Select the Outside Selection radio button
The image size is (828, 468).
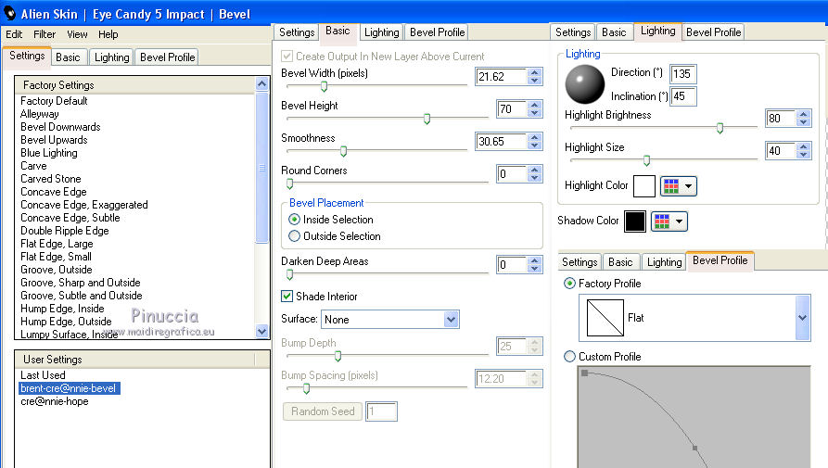click(294, 235)
